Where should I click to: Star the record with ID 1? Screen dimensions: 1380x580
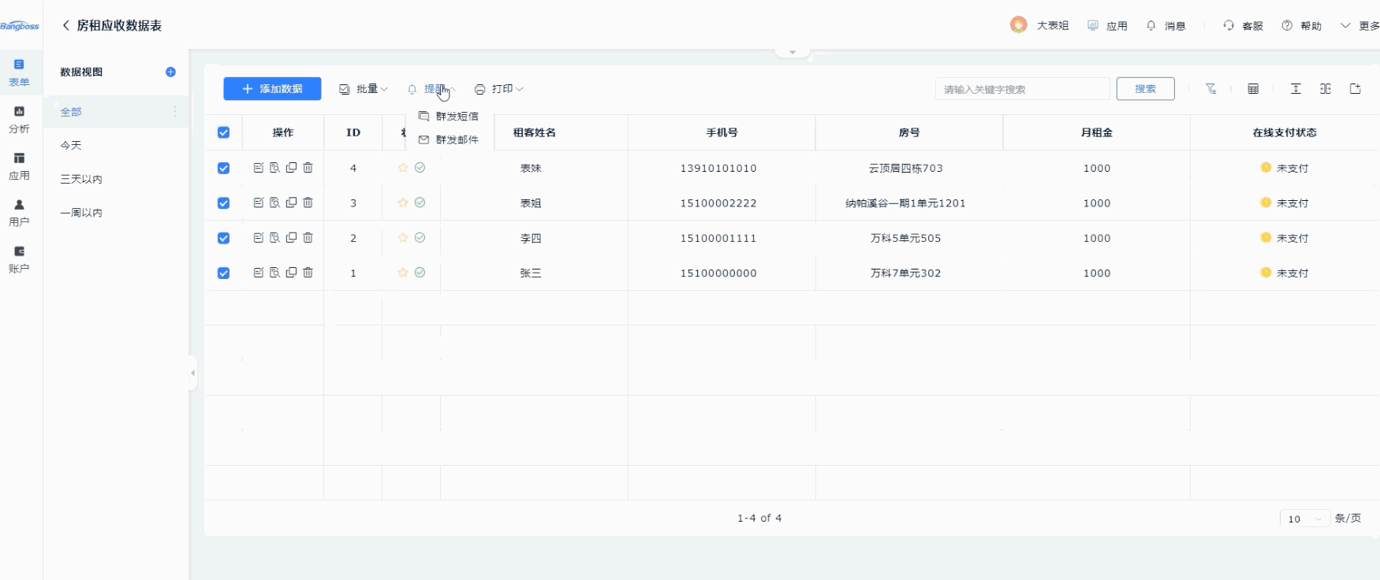coord(403,273)
